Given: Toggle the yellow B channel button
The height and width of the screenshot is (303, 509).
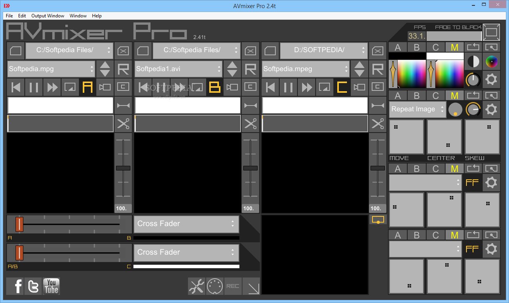Looking at the screenshot, I should click(215, 87).
